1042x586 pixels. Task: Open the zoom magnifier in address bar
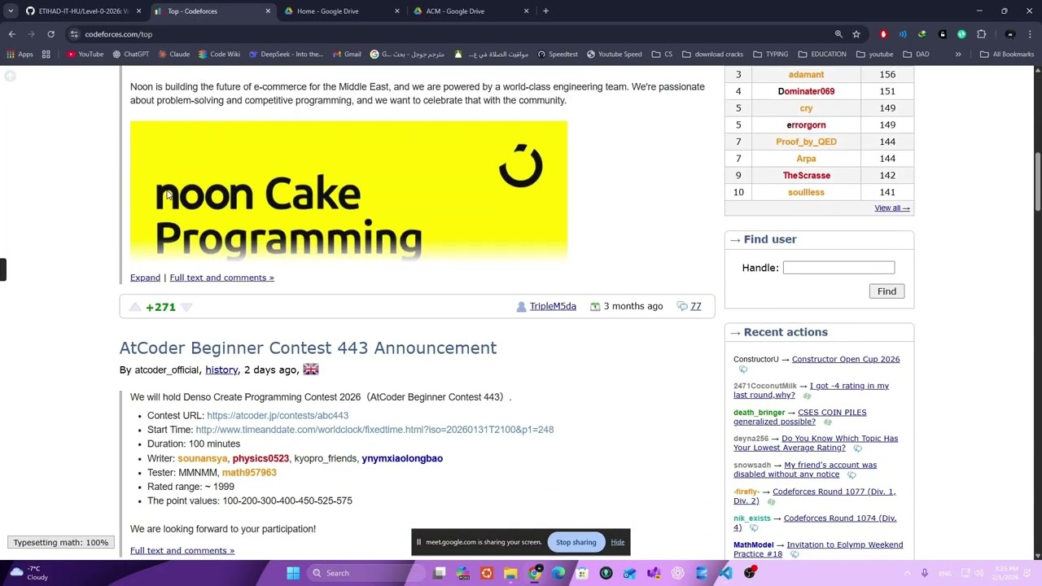pos(838,34)
